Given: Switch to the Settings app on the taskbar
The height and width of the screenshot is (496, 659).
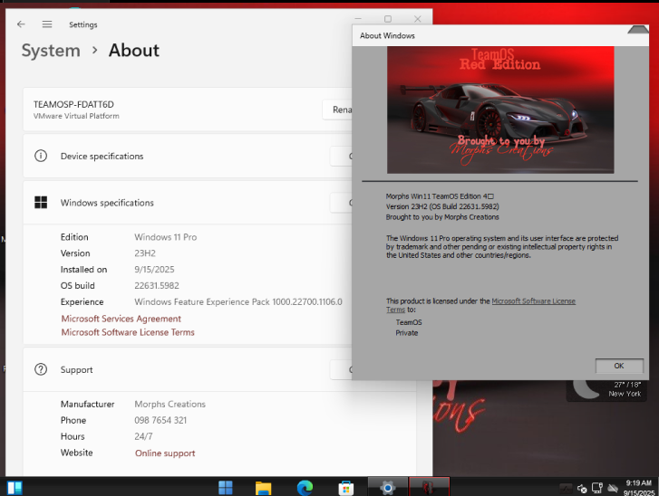Looking at the screenshot, I should 387,487.
